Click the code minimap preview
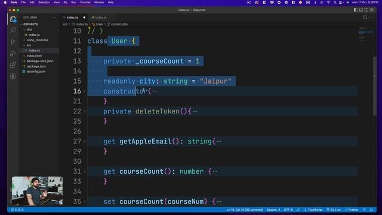The height and width of the screenshot is (215, 382). click(x=365, y=34)
